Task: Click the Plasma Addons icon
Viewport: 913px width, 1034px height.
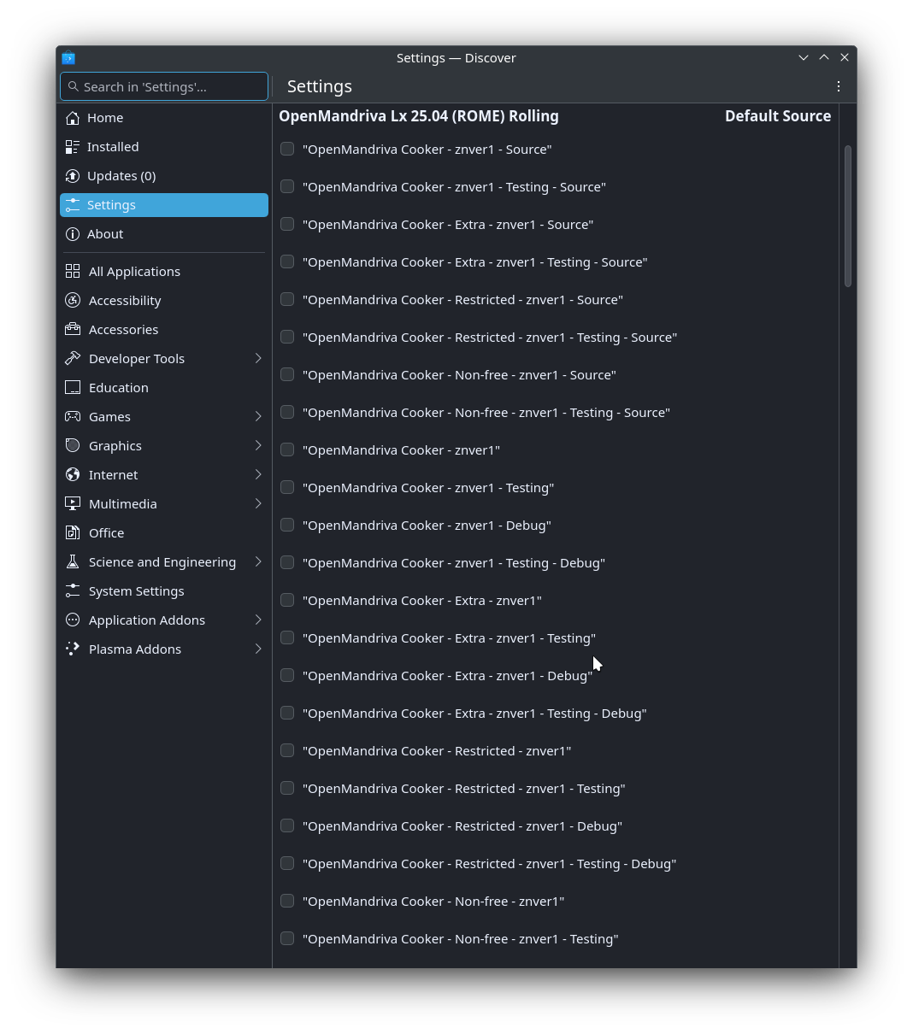Action: coord(73,649)
